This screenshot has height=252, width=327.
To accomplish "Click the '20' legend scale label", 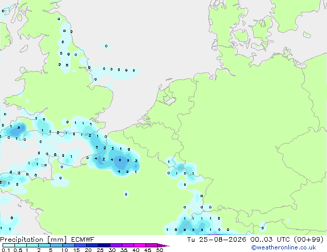I will [x=88, y=250].
